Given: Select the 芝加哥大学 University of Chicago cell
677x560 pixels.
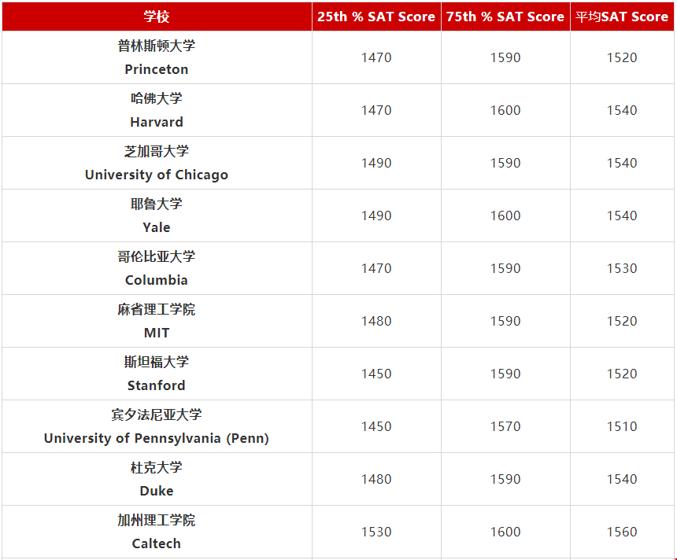Looking at the screenshot, I should coord(157,163).
